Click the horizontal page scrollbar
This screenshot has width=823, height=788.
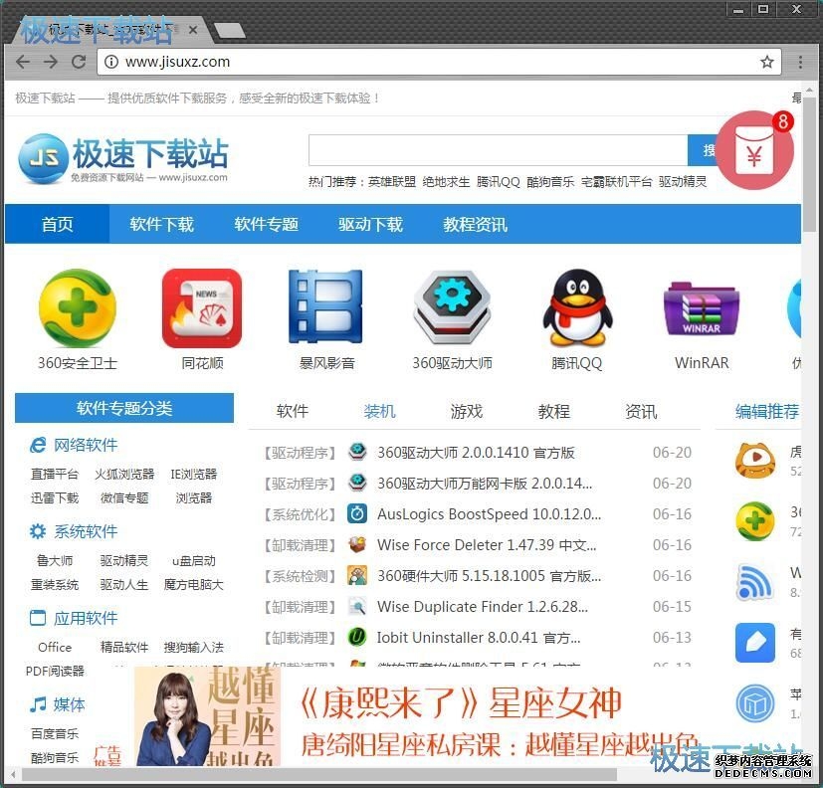click(318, 774)
